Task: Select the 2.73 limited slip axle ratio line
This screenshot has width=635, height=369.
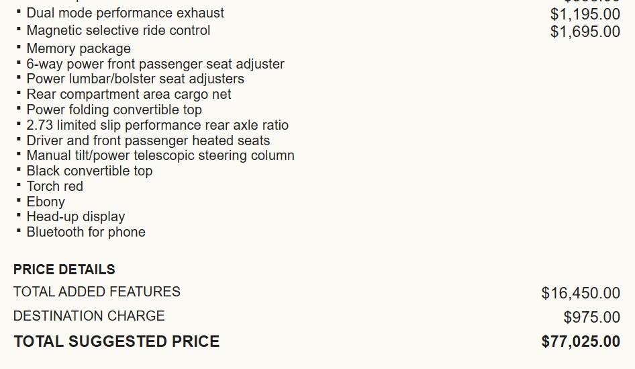Action: 157,125
